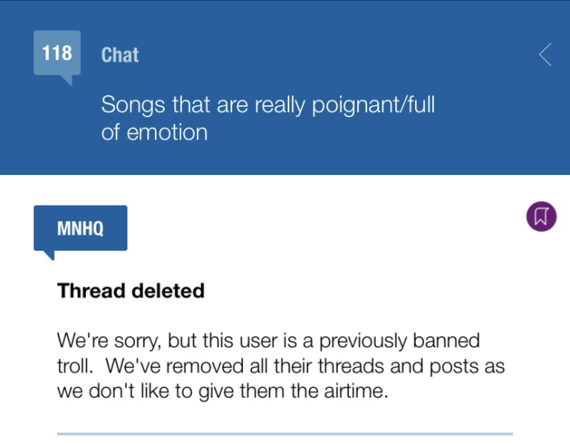Screen dimensions: 570x445
Task: Click the 118 replies count speech bubble
Action: coord(57,53)
